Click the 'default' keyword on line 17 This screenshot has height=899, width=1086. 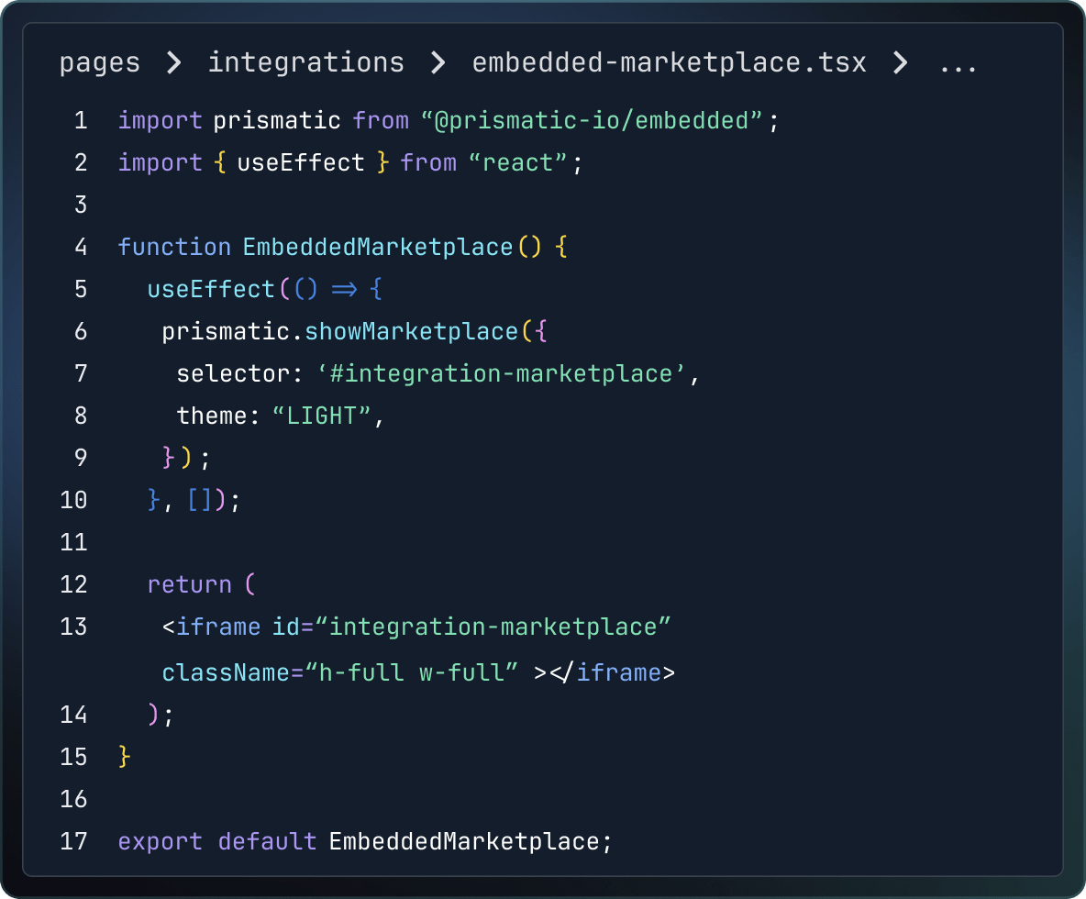(267, 841)
